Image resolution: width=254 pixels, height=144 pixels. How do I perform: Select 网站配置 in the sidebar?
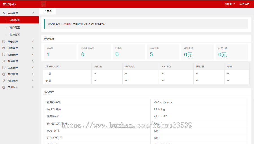pos(15,20)
